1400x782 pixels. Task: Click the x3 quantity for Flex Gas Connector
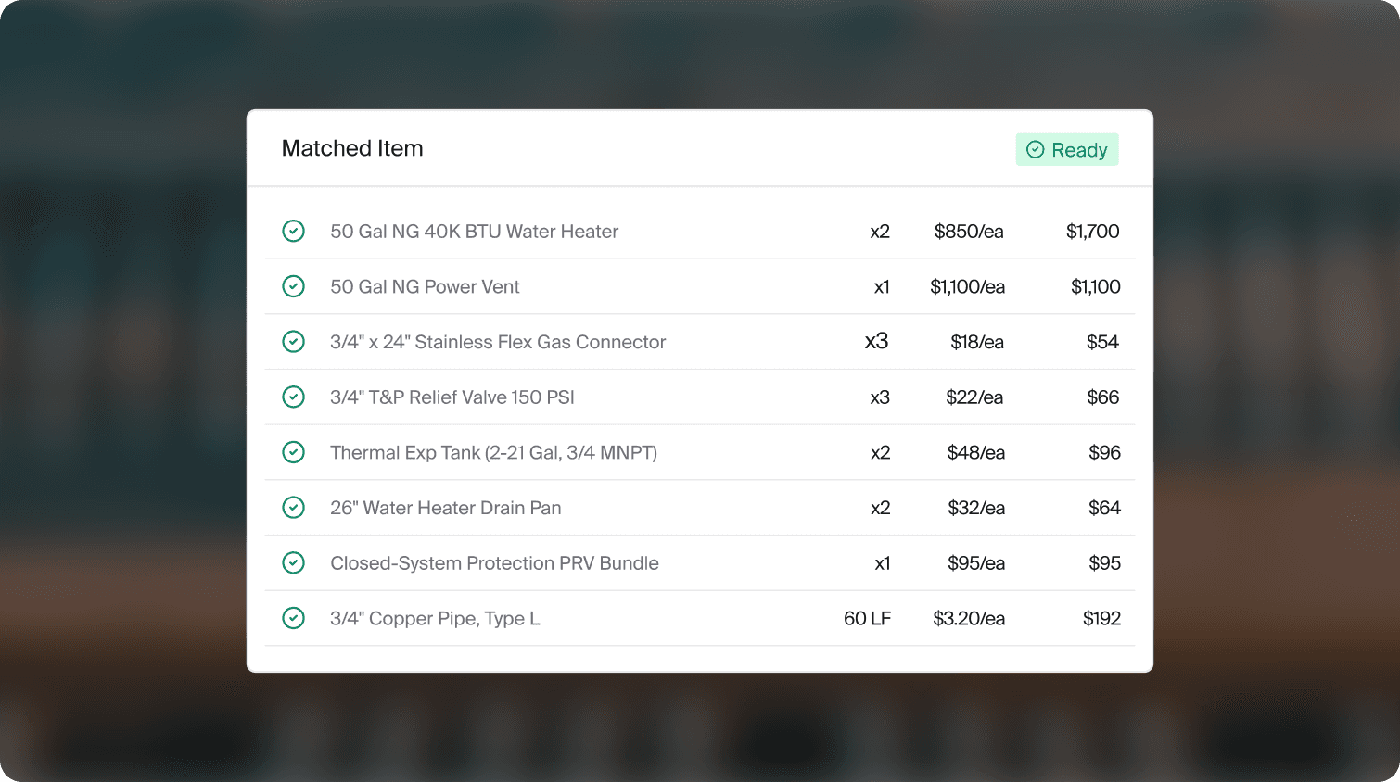coord(876,342)
